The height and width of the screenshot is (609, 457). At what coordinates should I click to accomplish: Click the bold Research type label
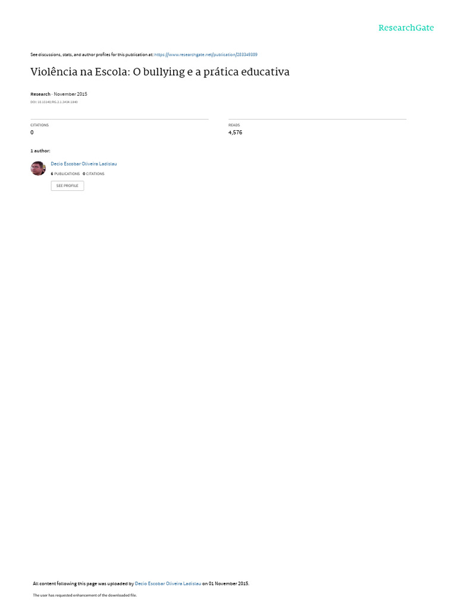pyautogui.click(x=40, y=94)
